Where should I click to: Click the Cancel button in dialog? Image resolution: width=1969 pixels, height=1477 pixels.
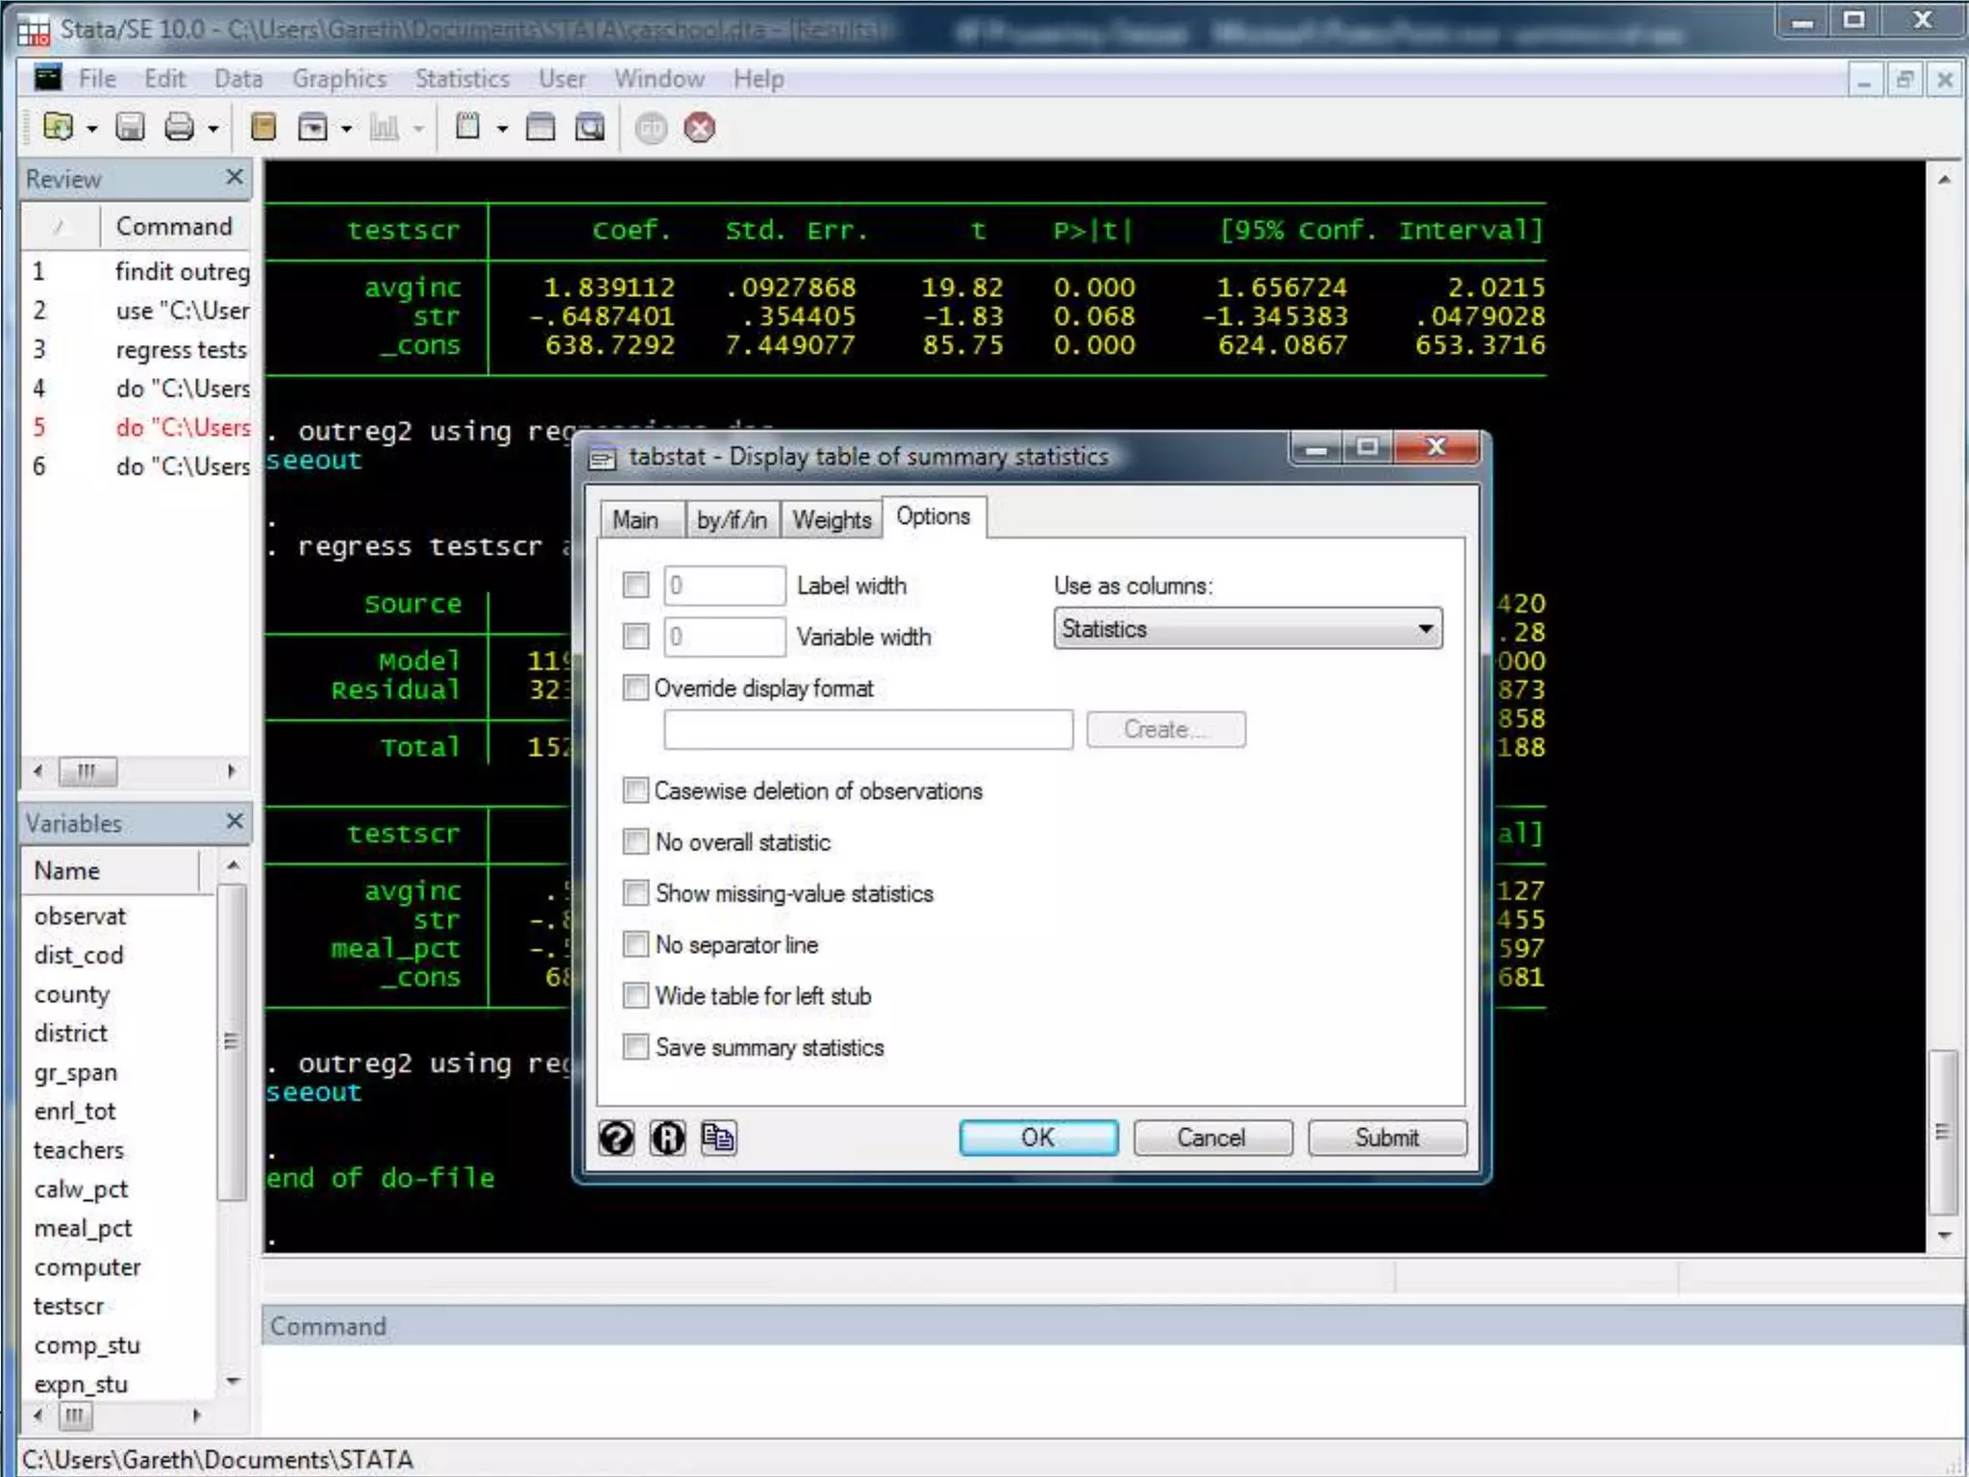pyautogui.click(x=1211, y=1138)
